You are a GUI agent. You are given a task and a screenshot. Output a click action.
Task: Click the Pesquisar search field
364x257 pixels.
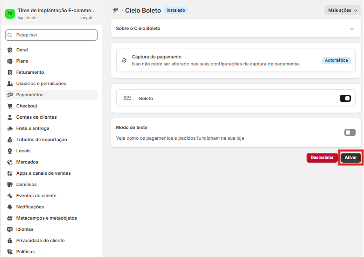[51, 35]
